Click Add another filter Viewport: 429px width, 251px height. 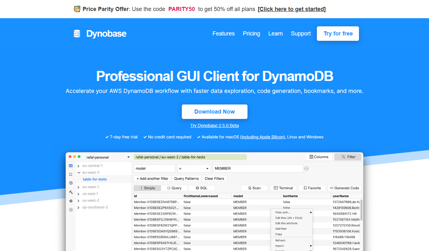(x=152, y=179)
